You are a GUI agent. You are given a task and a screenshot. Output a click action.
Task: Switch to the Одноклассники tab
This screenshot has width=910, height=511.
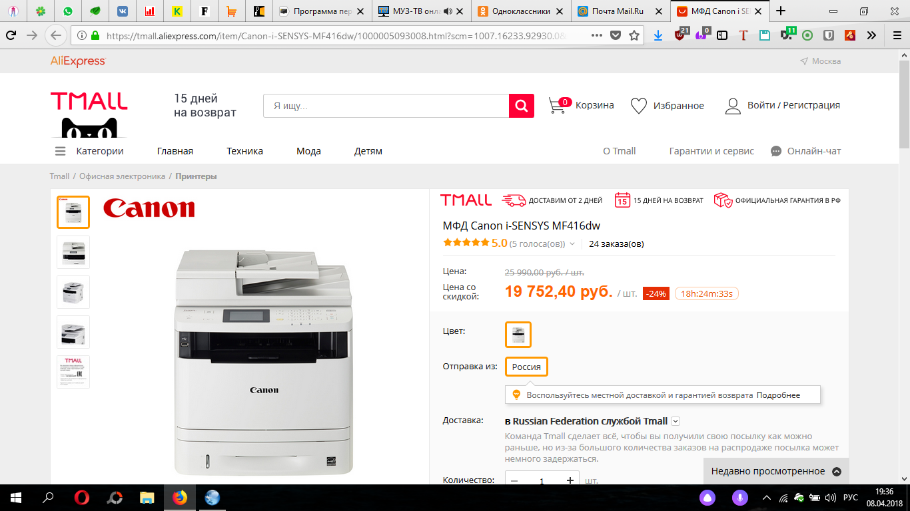521,11
